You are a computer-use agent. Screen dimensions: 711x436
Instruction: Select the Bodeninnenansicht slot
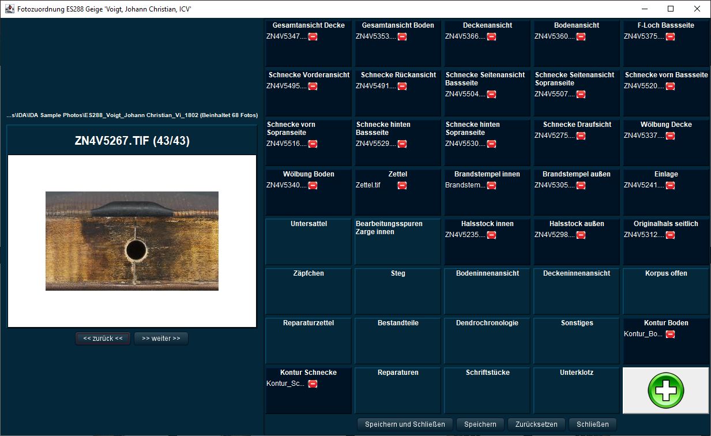click(487, 291)
